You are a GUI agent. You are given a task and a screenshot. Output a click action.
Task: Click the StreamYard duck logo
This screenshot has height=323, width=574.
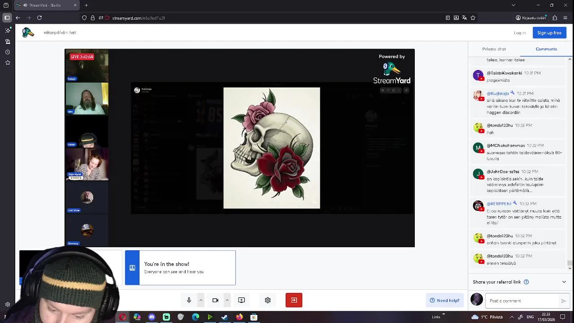28,32
